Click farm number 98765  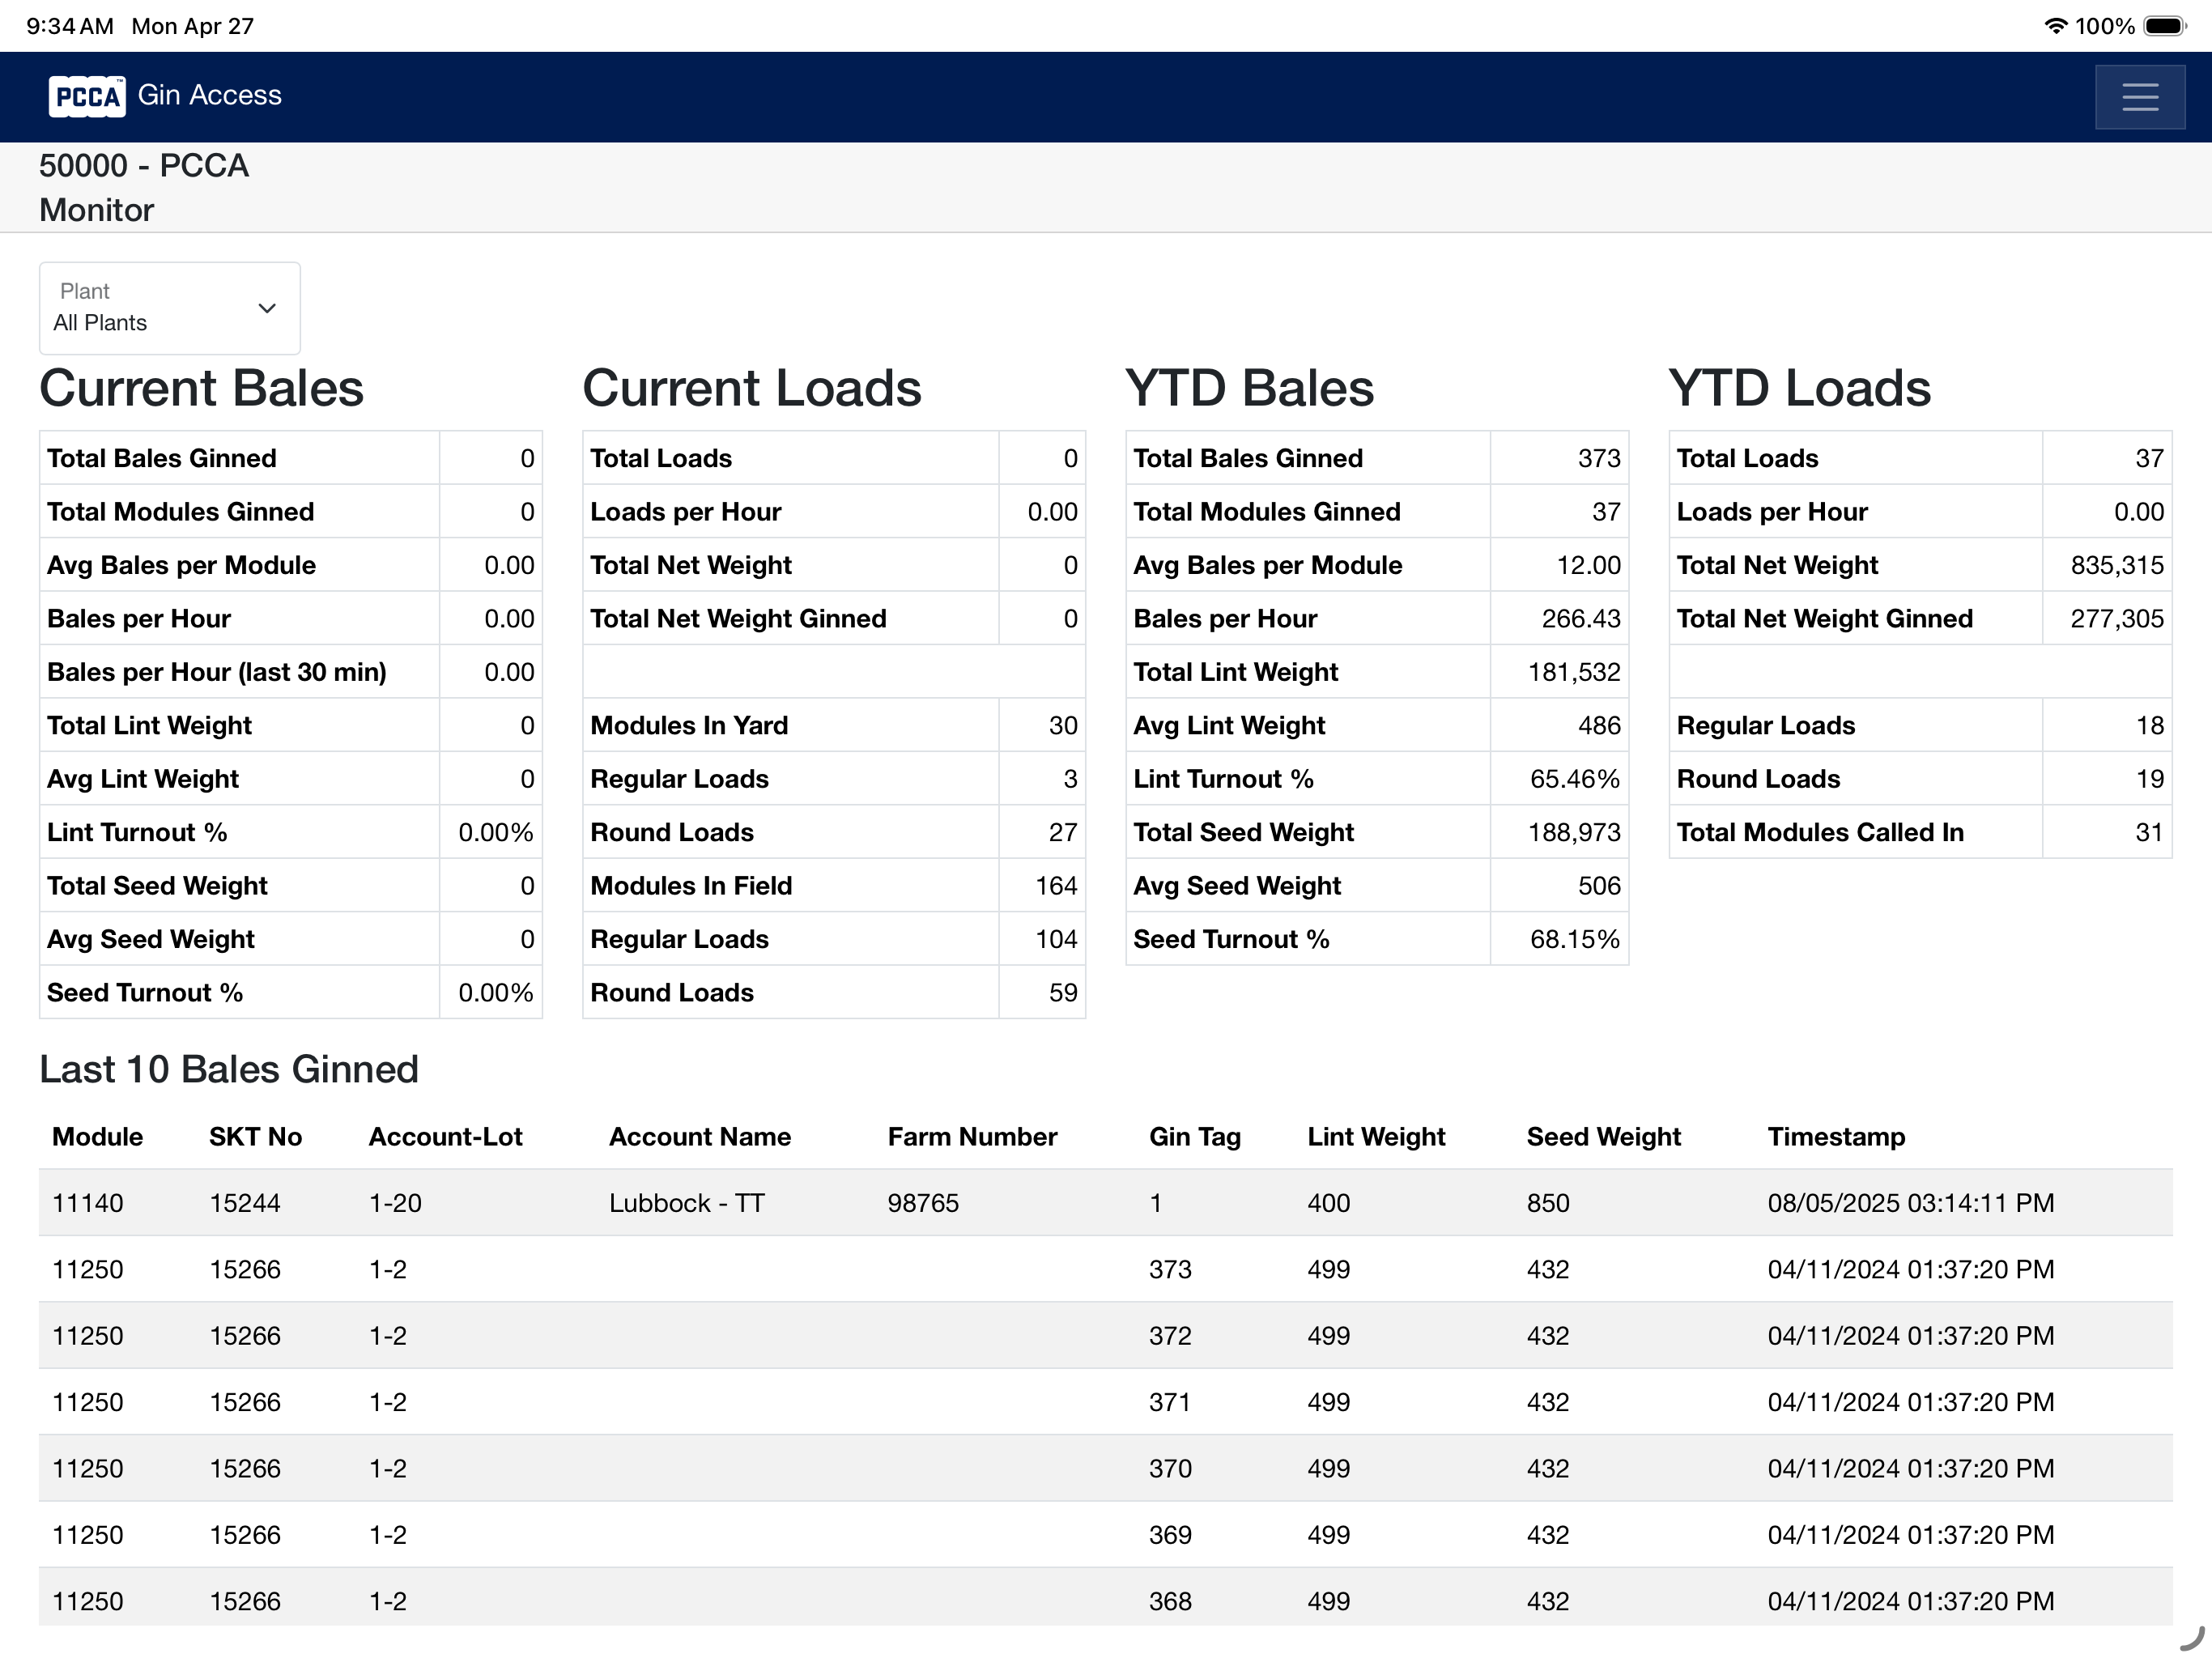[923, 1203]
